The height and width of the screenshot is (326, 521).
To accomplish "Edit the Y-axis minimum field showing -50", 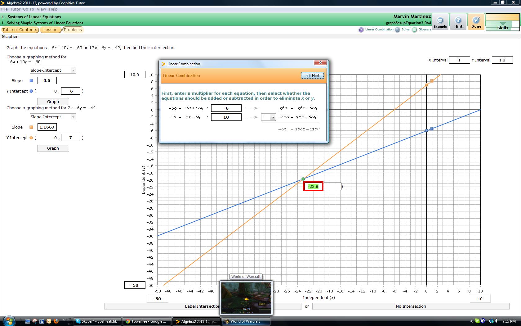I will (135, 285).
